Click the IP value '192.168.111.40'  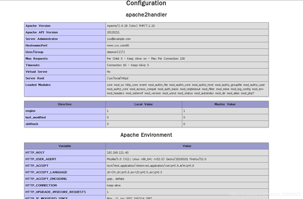(x=118, y=153)
